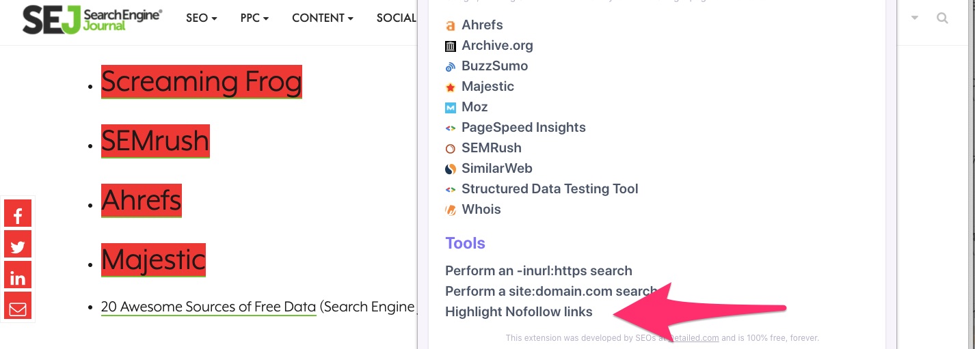
Task: Expand the SEO dropdown menu
Action: point(201,18)
